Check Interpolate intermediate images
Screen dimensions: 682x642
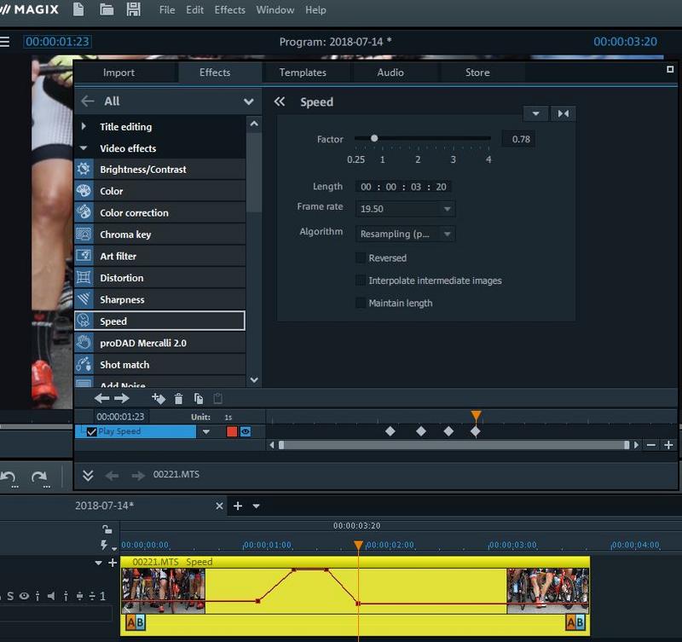click(361, 281)
